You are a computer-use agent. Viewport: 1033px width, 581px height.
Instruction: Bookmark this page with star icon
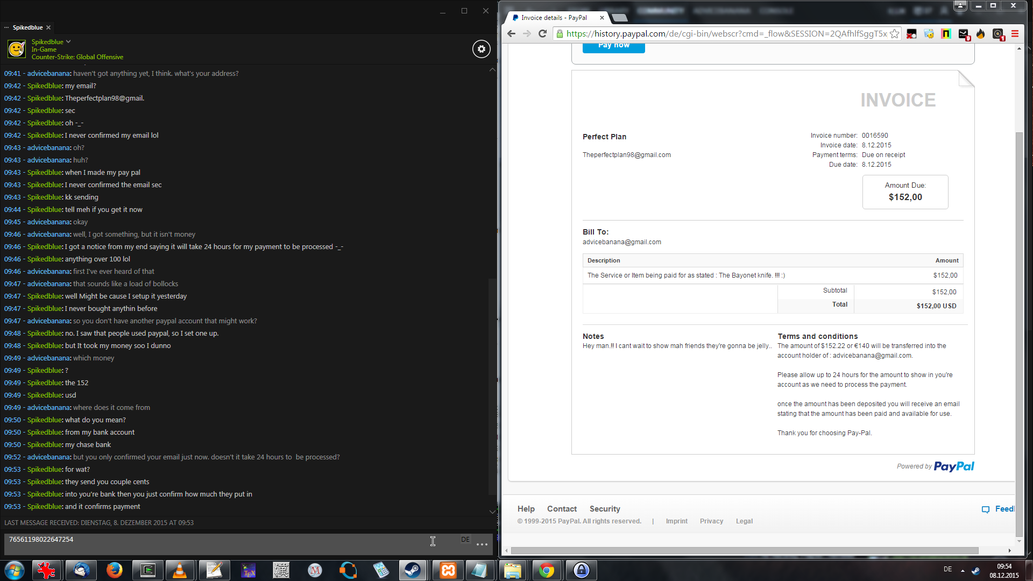point(894,33)
